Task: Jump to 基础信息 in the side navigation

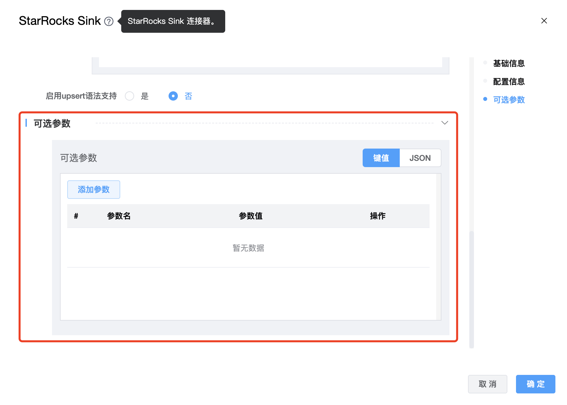Action: (x=509, y=63)
